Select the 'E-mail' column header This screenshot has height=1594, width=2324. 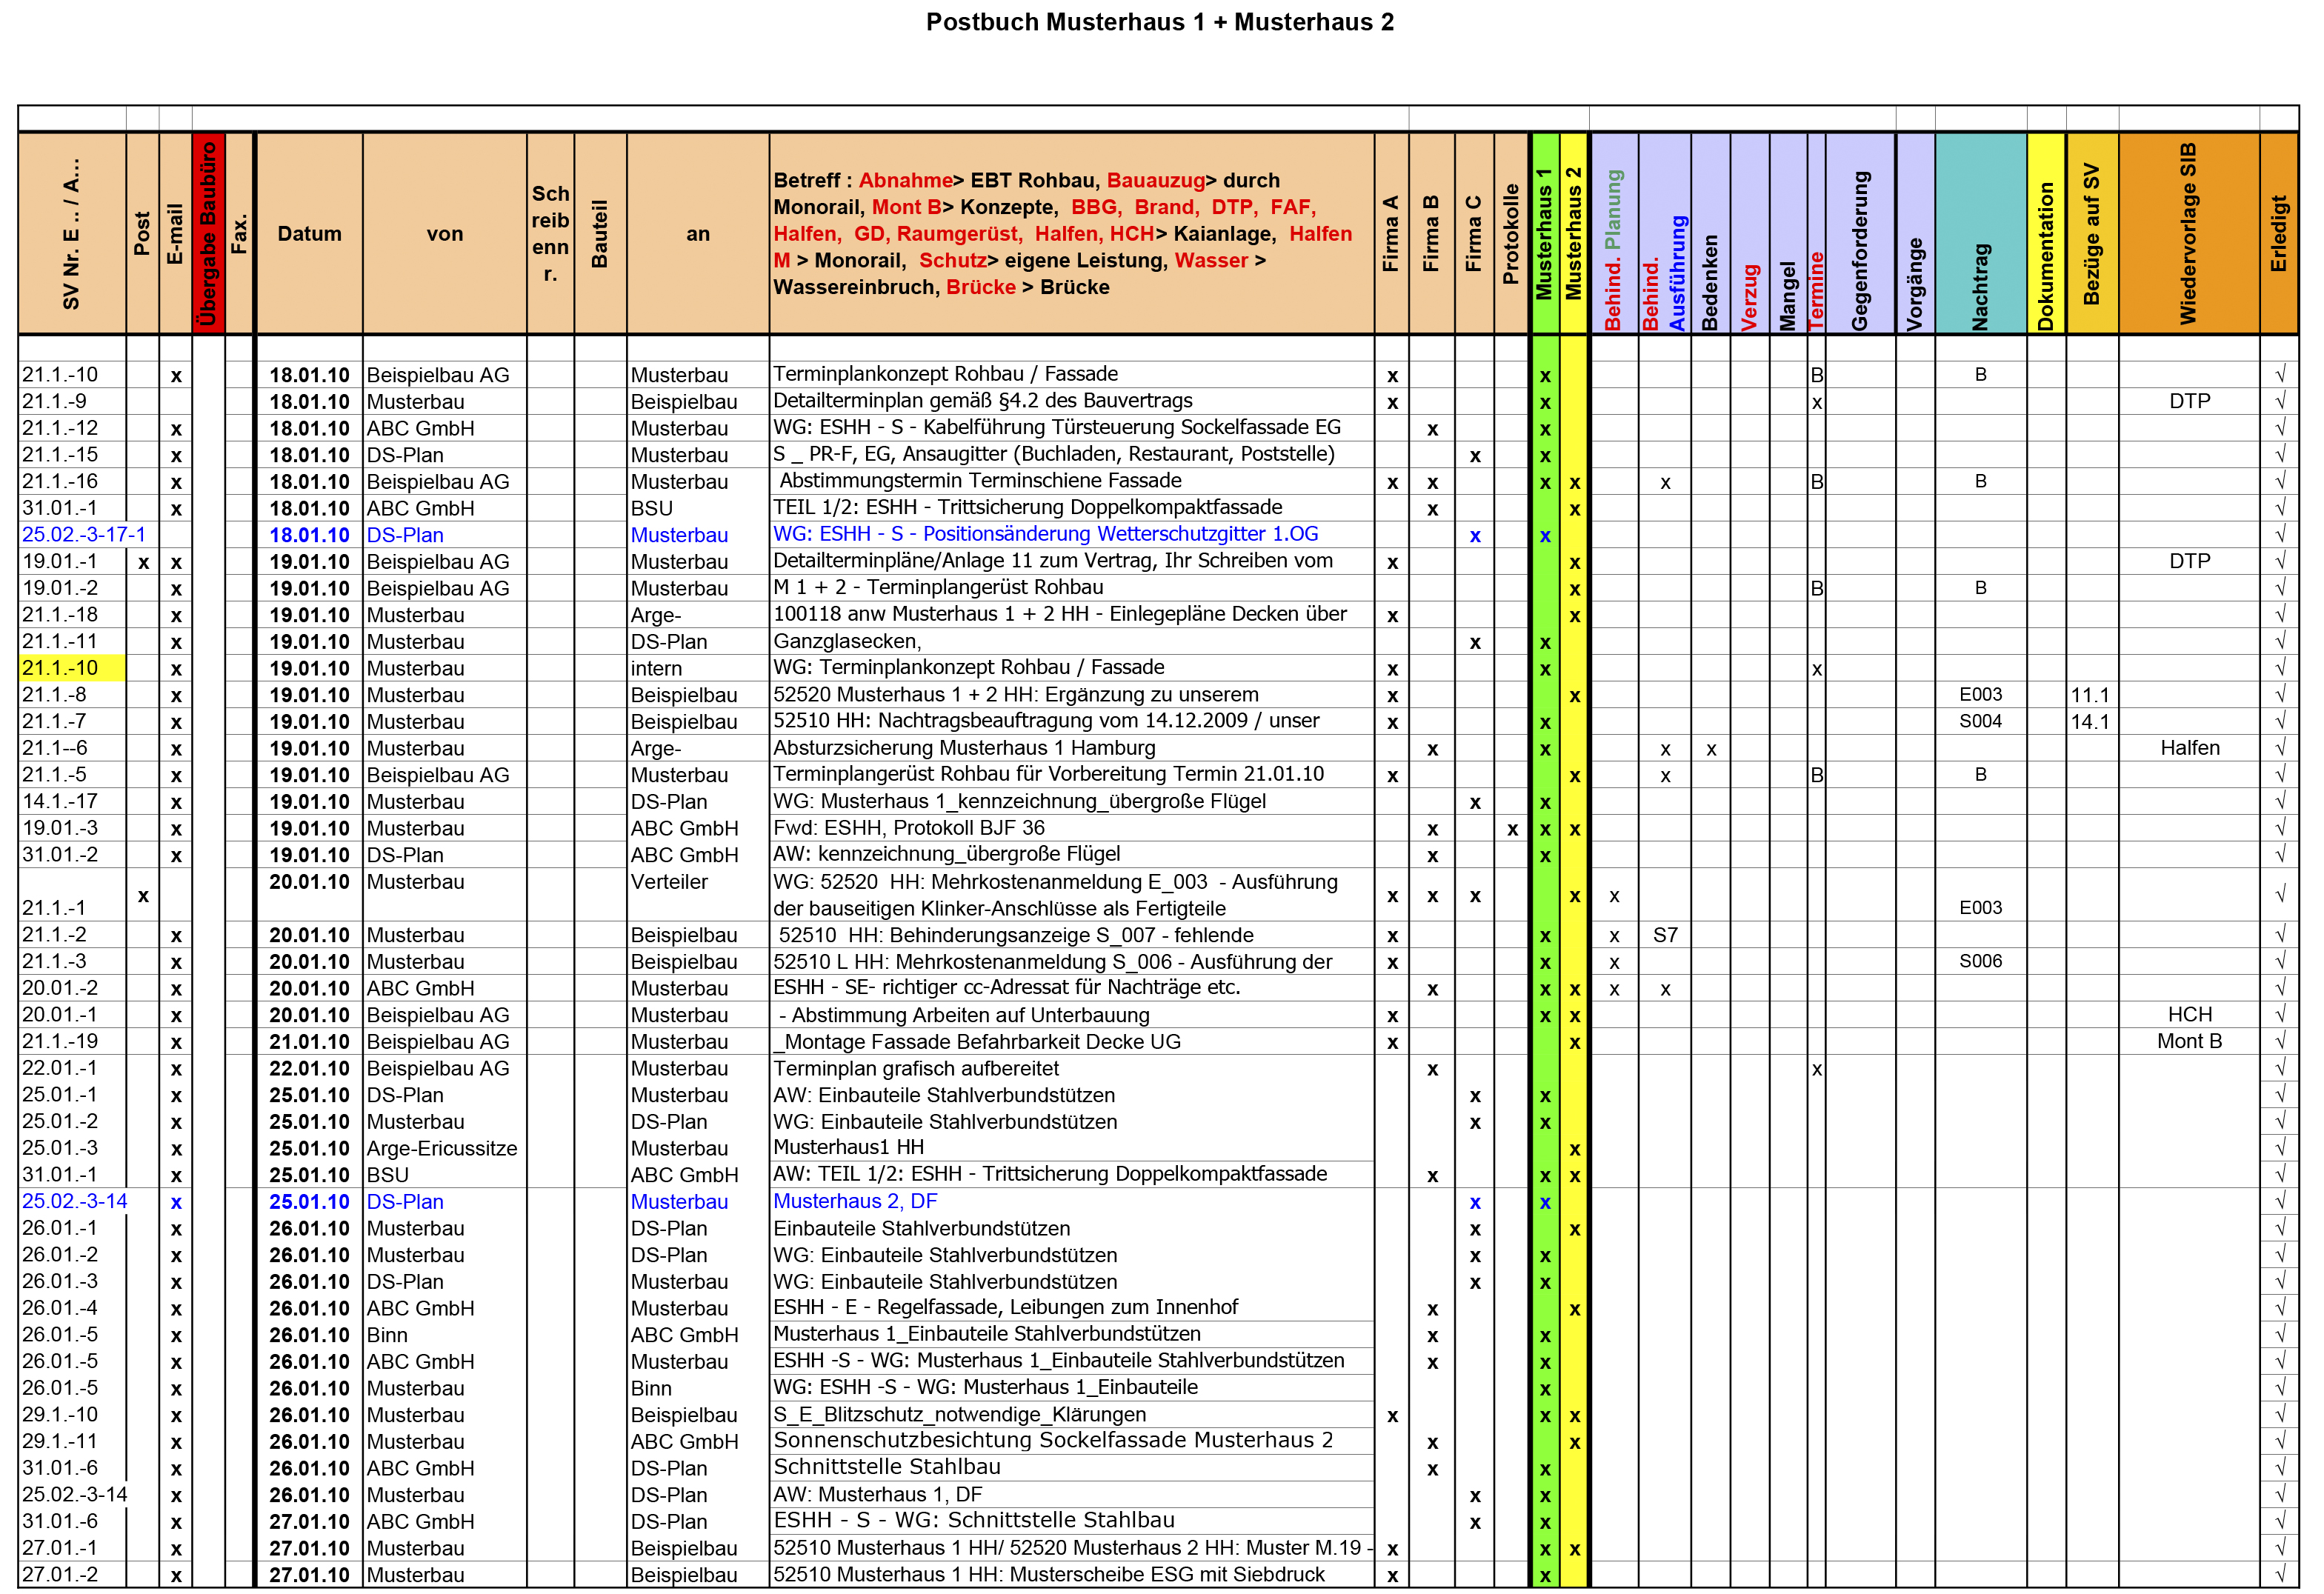tap(175, 233)
